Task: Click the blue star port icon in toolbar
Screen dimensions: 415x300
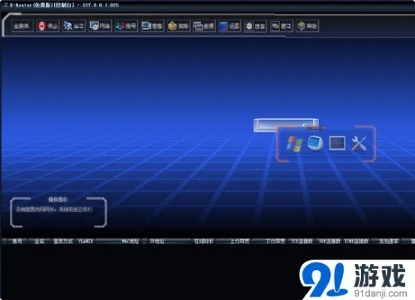Action: [74, 26]
